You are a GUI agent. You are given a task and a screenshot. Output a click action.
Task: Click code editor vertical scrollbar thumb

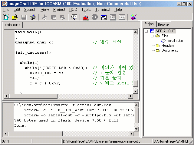(x=136, y=84)
